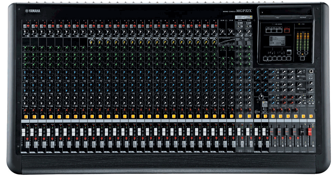Click the blue AUX1 knob on channel 1

(25, 72)
